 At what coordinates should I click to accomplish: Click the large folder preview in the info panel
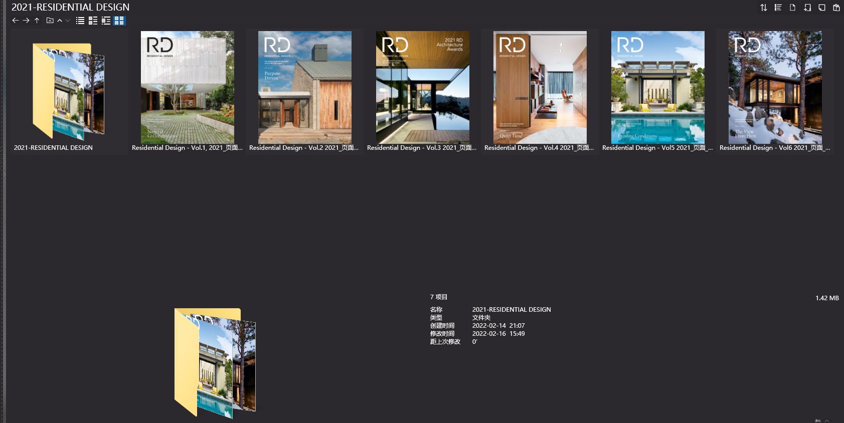215,363
